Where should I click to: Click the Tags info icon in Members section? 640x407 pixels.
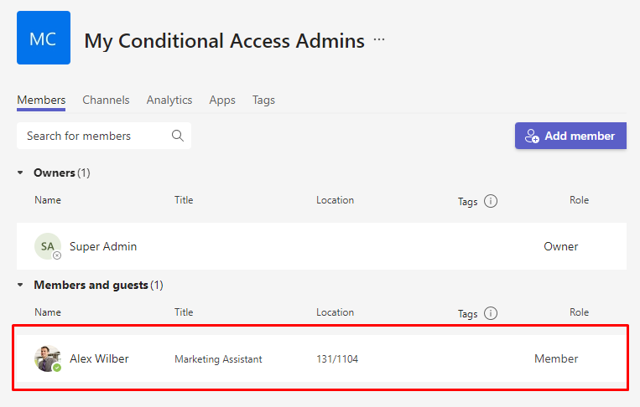click(x=491, y=313)
